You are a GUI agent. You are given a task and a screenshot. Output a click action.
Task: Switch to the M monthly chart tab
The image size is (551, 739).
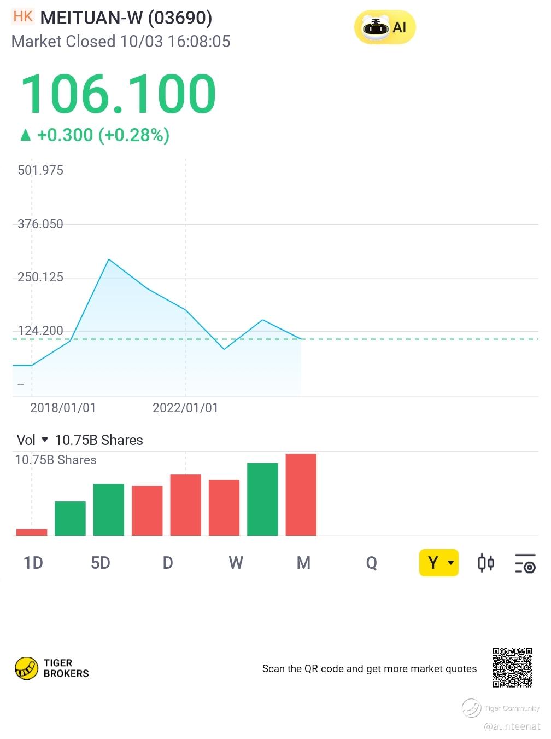point(303,563)
